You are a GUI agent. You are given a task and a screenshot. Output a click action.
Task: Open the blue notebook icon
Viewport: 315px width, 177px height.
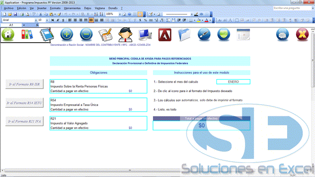pyautogui.click(x=47, y=35)
